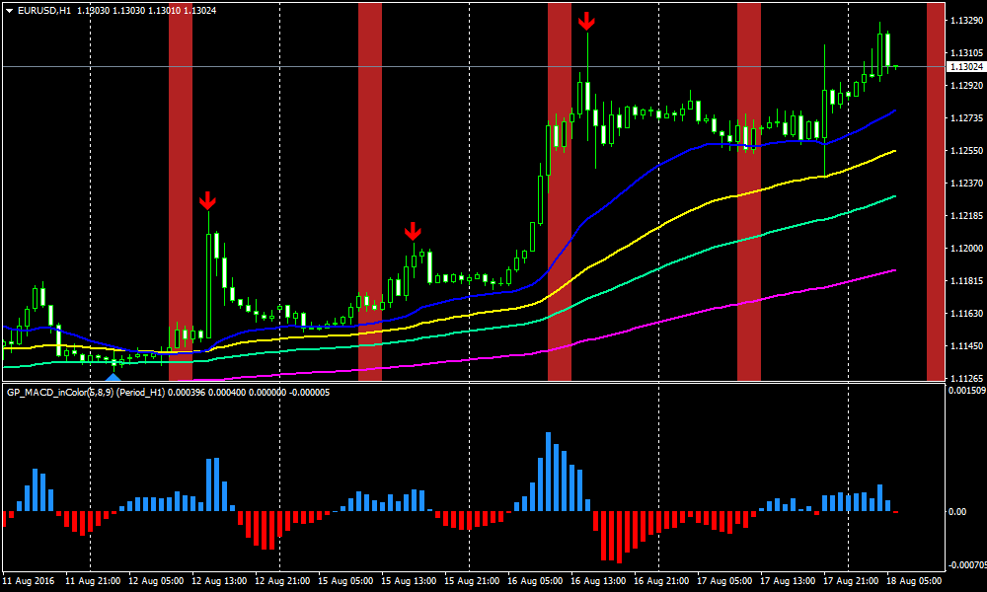Click the red arrow above 15 Aug 13:00 candle
Image resolution: width=987 pixels, height=592 pixels.
[x=413, y=232]
